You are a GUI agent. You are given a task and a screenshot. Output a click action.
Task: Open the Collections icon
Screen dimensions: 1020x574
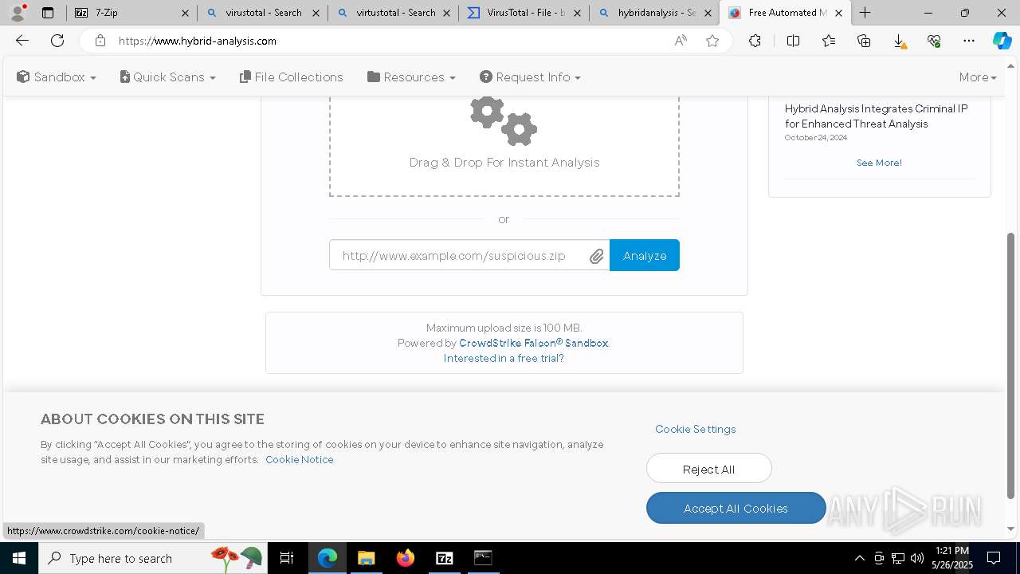(864, 41)
